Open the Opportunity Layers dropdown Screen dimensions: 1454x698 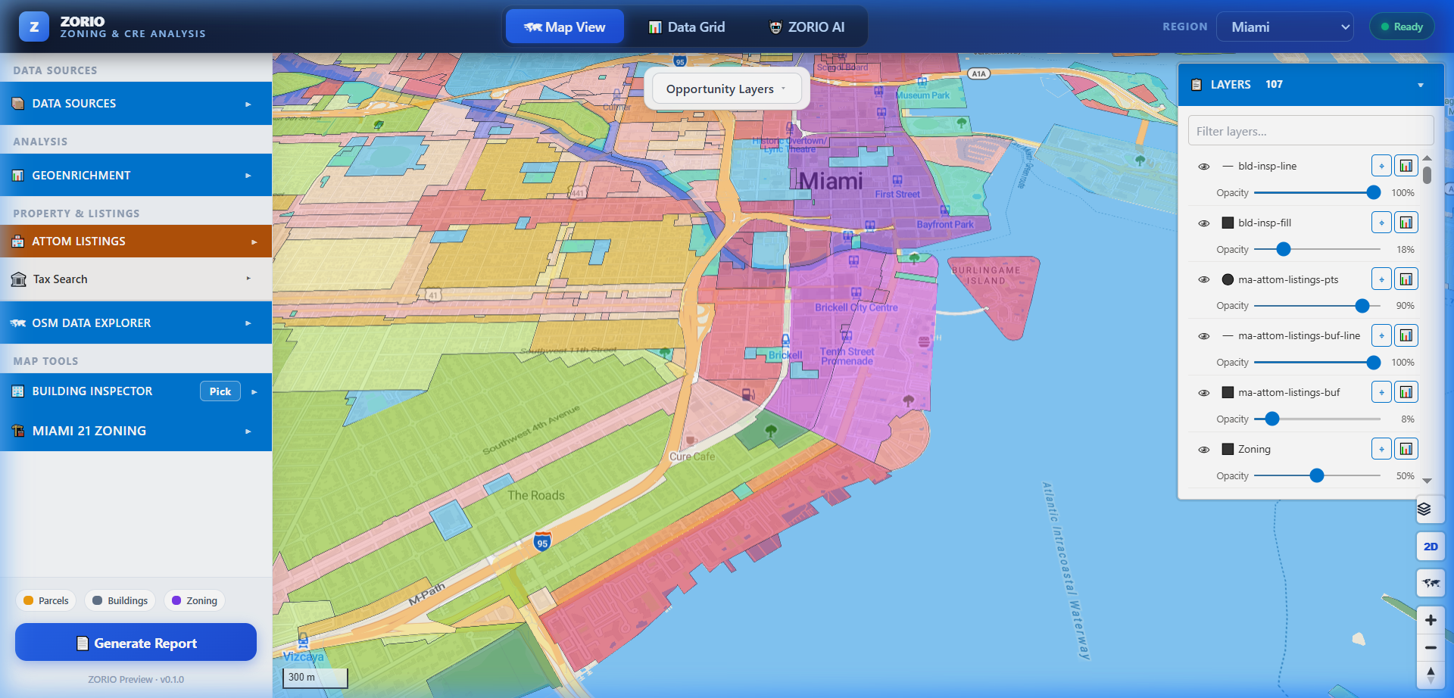[727, 89]
